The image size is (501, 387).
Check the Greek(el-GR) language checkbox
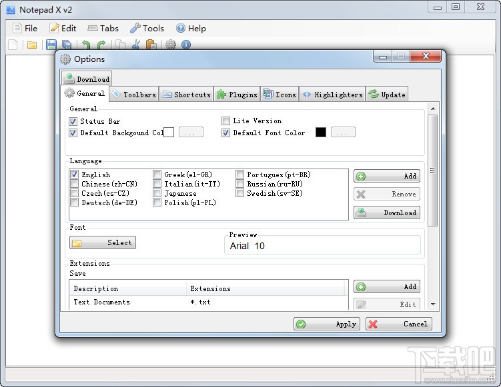click(157, 175)
